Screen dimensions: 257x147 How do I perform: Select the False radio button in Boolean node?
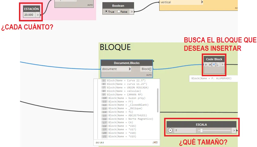pos(119,11)
